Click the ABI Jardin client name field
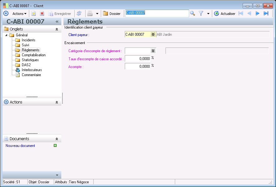The height and width of the screenshot is (187, 276). click(213, 34)
